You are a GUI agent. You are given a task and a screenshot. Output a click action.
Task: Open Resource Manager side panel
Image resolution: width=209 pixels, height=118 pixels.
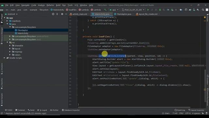(2, 36)
